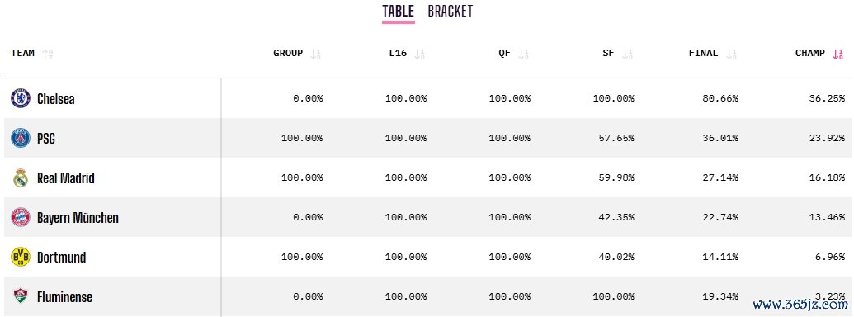Switch to the BRACKET tab

click(x=451, y=12)
